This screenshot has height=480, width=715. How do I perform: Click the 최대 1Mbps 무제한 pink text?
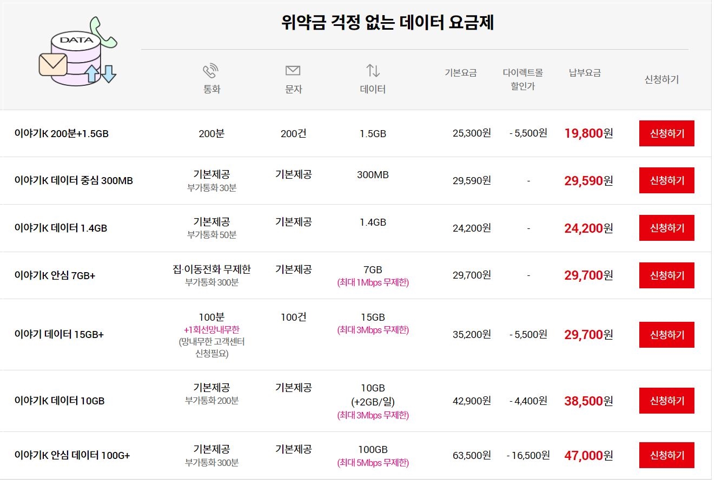[374, 282]
